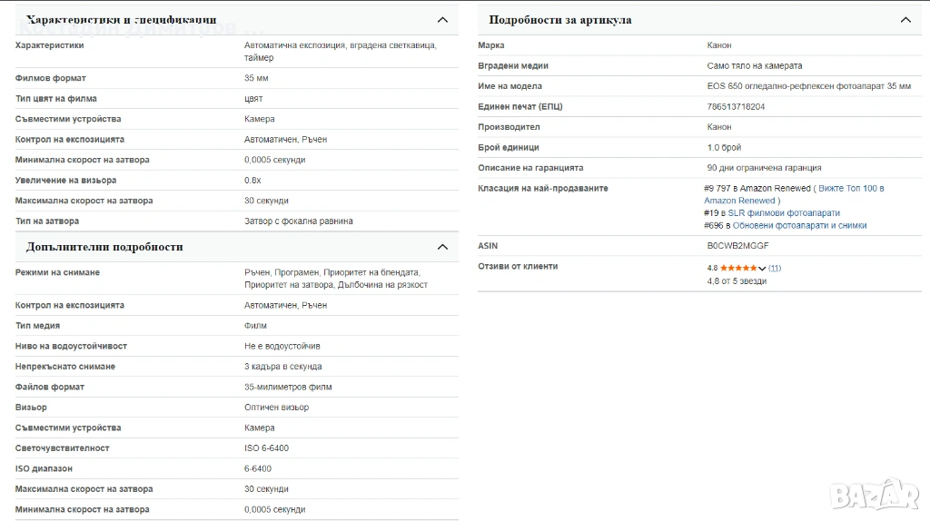
Task: Open Обновени фотоапарати и снимки link
Action: 799,226
